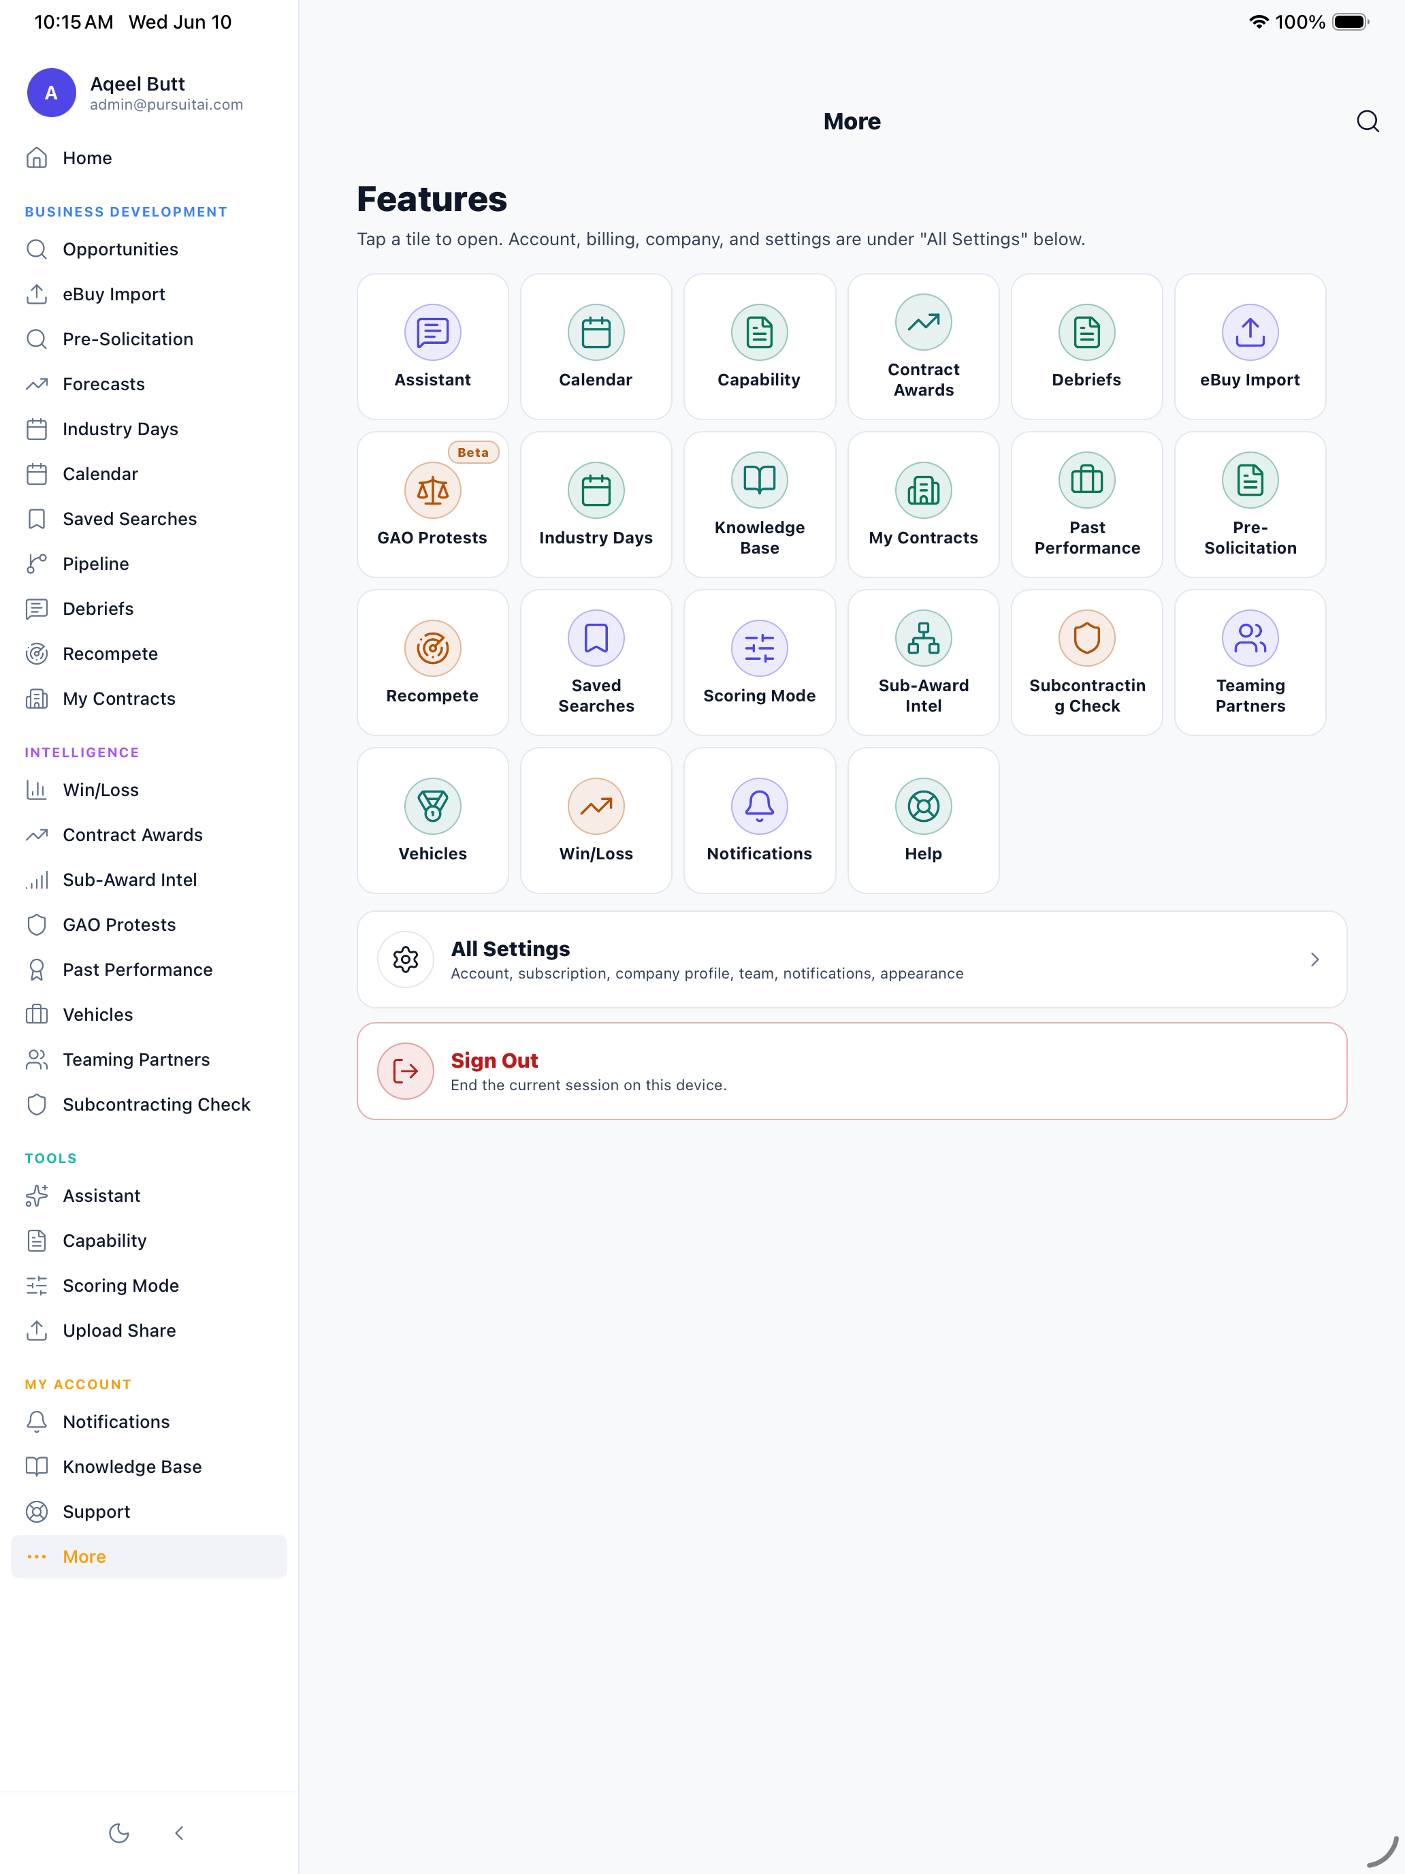Open the Assistant feature tile
1405x1874 pixels.
pyautogui.click(x=432, y=347)
